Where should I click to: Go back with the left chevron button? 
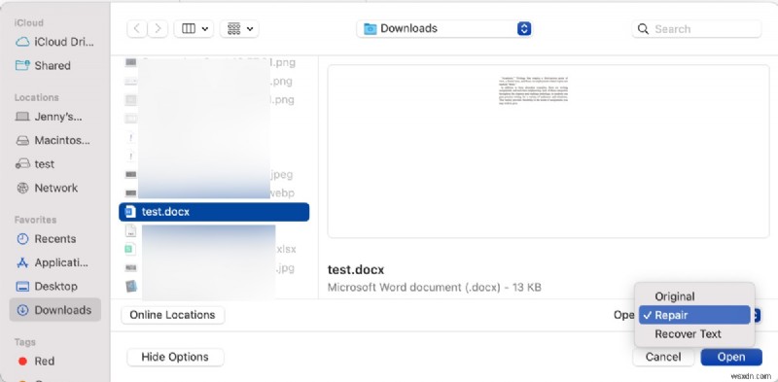click(x=136, y=29)
